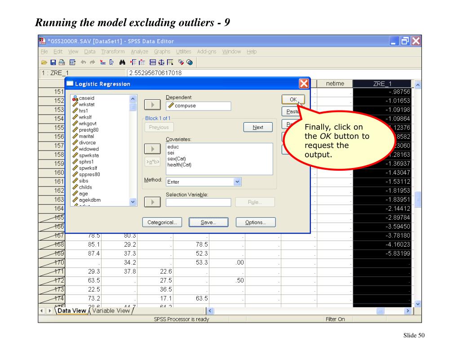Image resolution: width=460 pixels, height=345 pixels.
Task: Select agekdbrn in the variable list
Action: (90, 200)
